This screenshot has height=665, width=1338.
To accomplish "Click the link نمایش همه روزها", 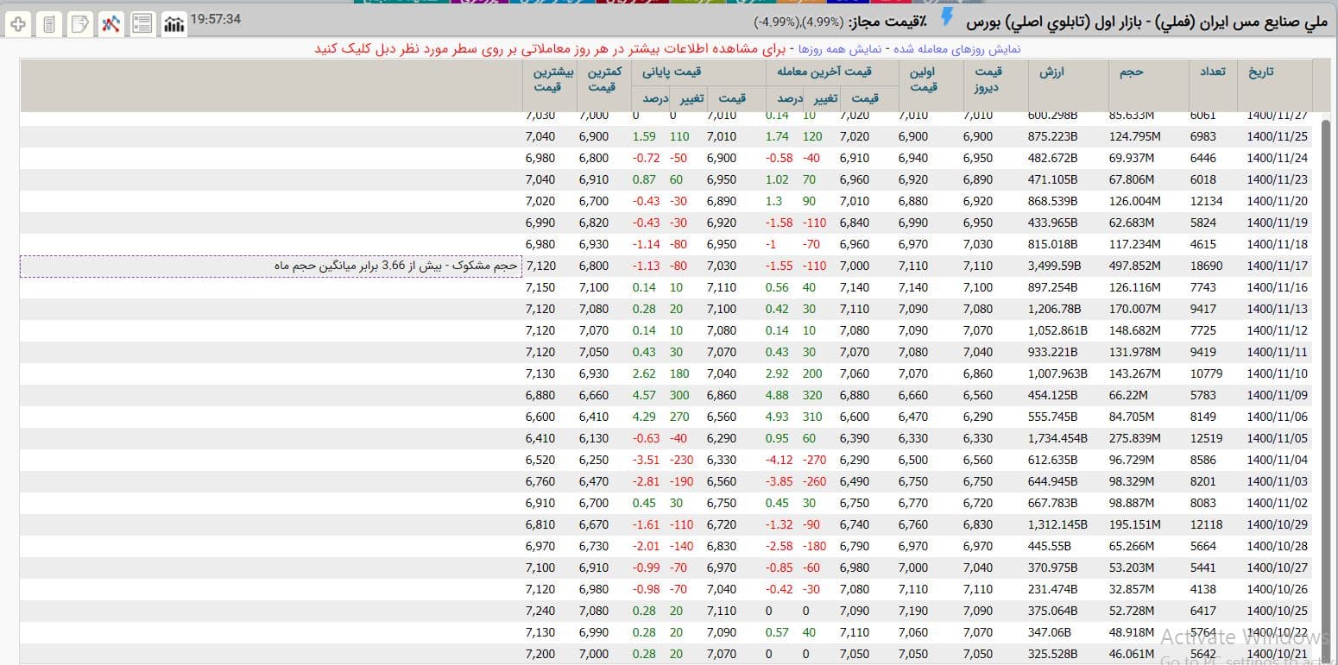I will [840, 48].
